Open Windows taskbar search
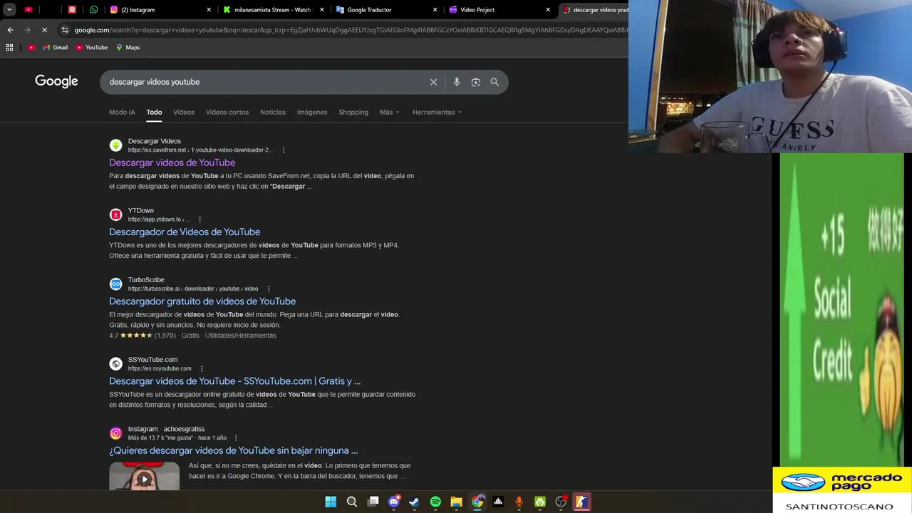This screenshot has height=513, width=912. tap(351, 502)
